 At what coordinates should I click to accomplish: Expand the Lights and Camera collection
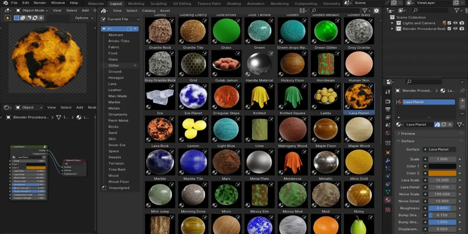(392, 23)
